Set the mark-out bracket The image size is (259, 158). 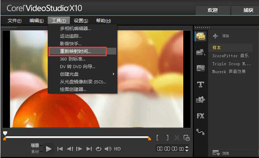tap(167, 138)
